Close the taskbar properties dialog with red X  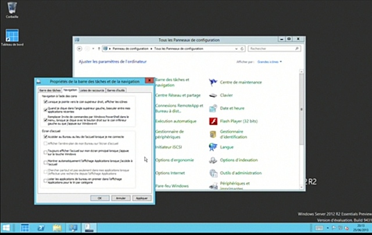(149, 81)
